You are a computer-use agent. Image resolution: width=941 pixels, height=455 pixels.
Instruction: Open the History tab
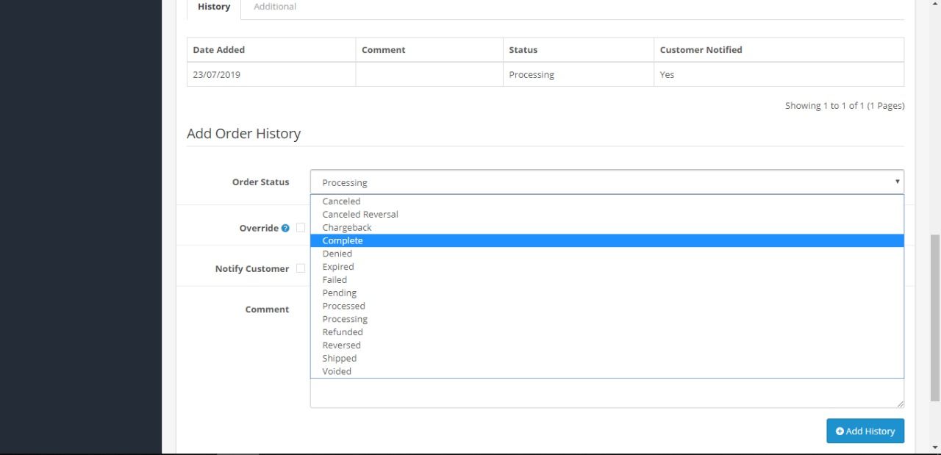point(214,7)
